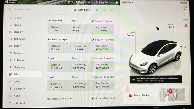
Task: Click the notification bell icon
Action: click(x=97, y=10)
